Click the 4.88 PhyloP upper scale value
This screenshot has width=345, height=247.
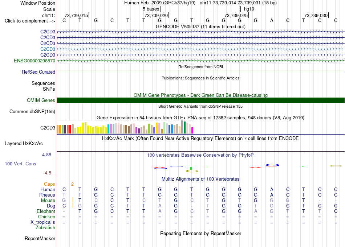[x=46, y=155]
